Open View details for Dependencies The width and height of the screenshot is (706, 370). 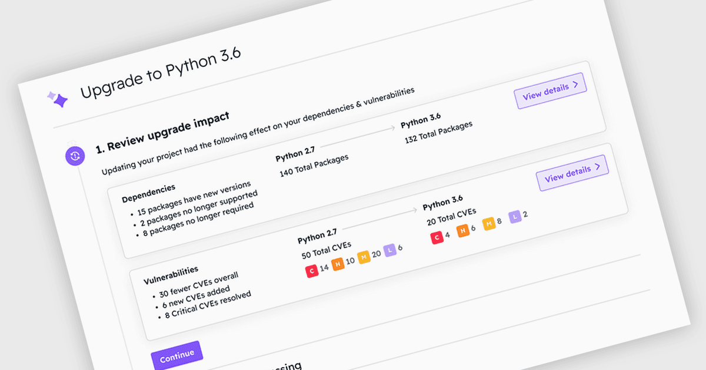550,91
